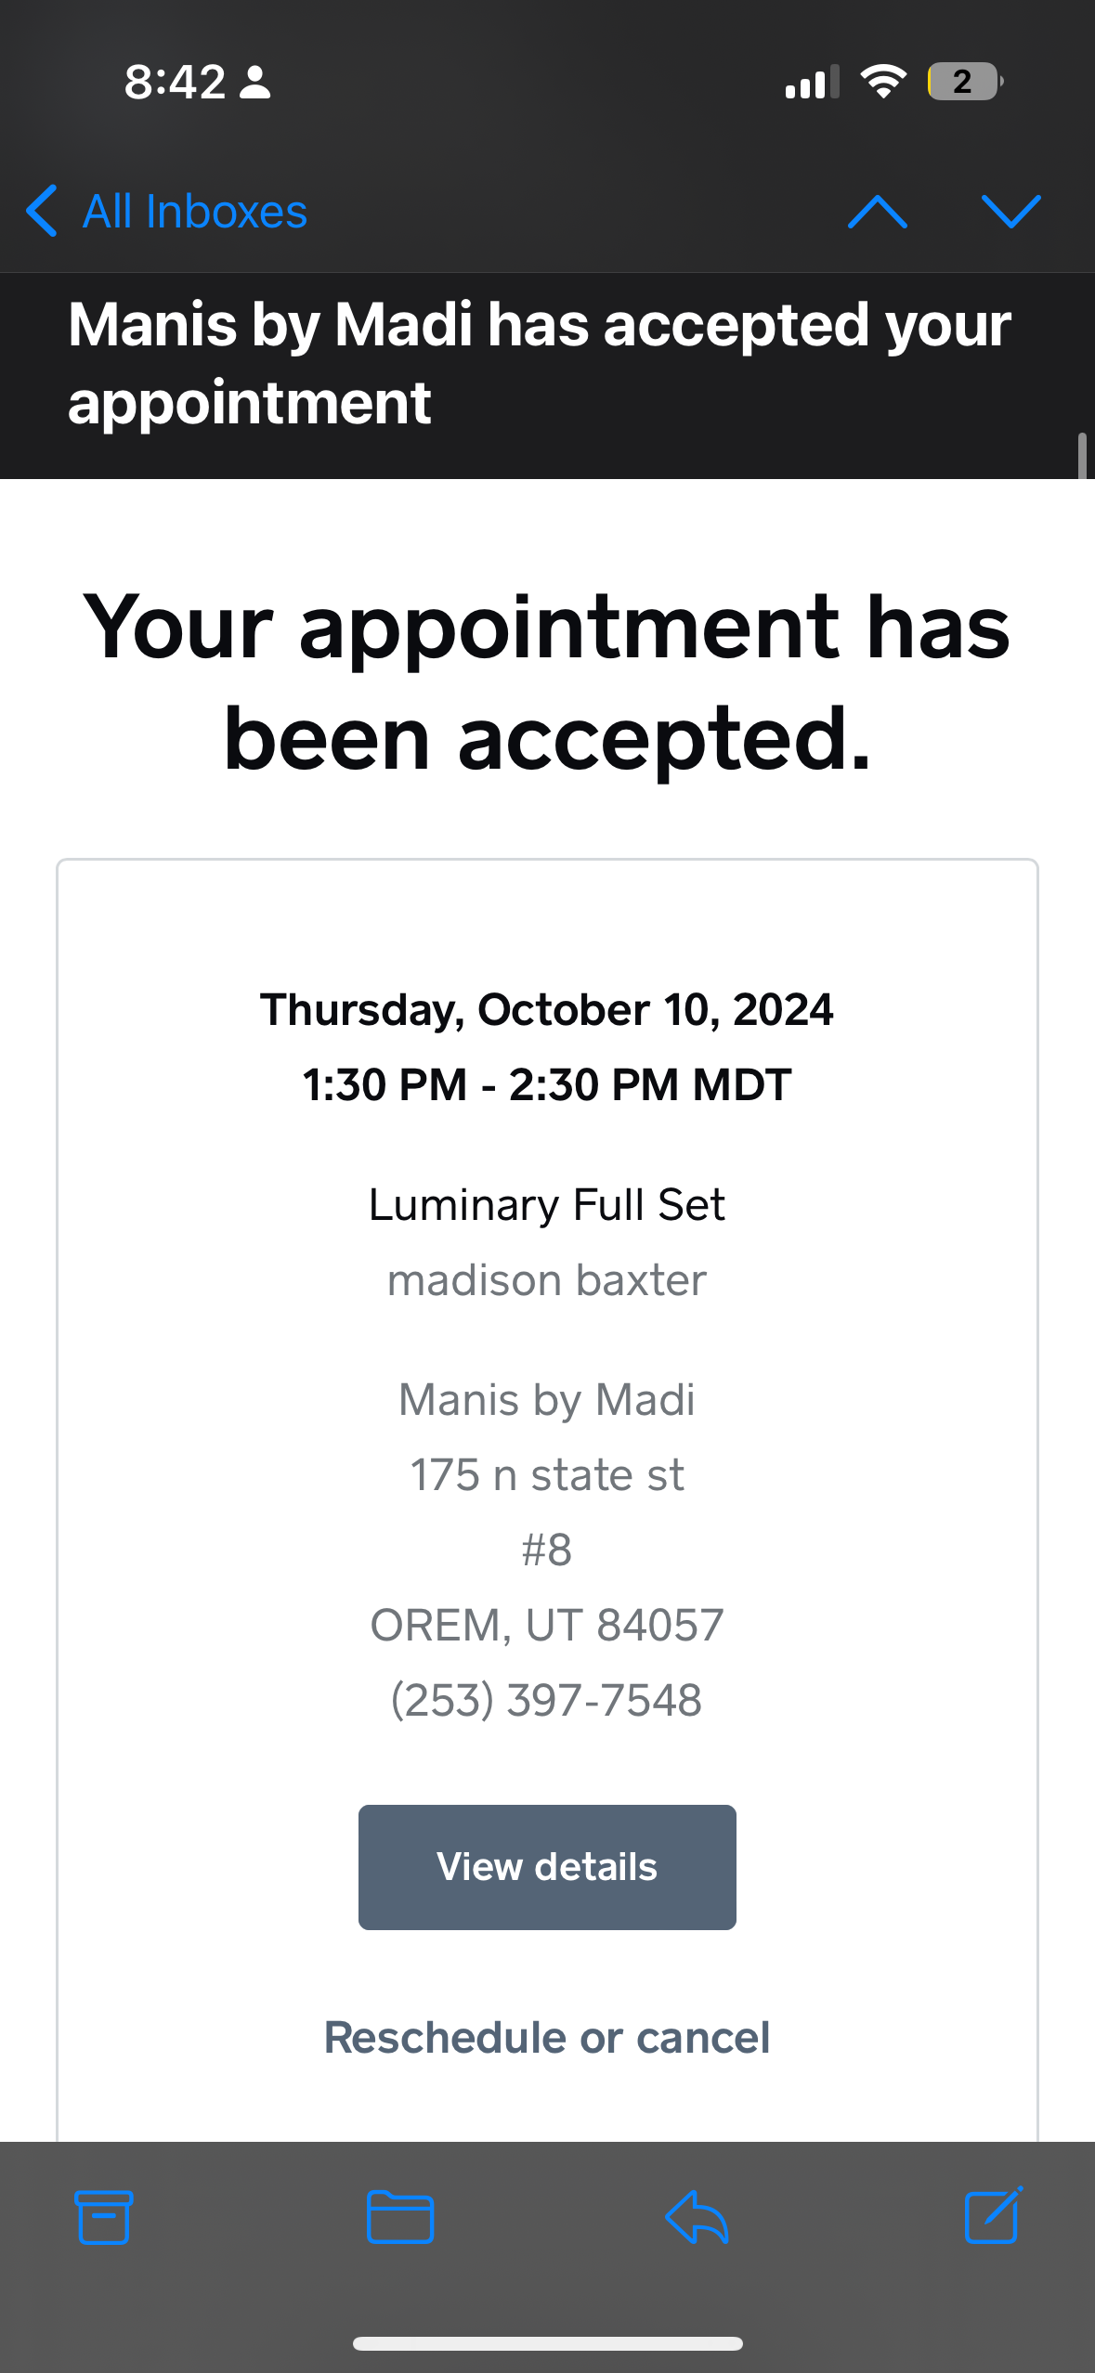
Task: Reply to this email
Action: click(x=697, y=2217)
